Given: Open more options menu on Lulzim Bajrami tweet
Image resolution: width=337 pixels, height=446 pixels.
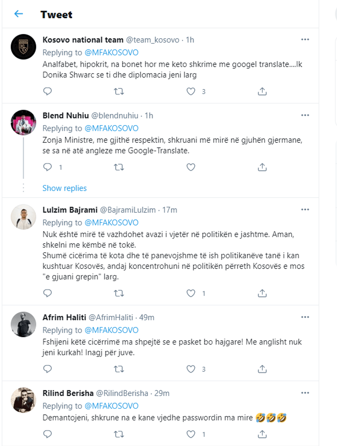Looking at the screenshot, I should [305, 210].
